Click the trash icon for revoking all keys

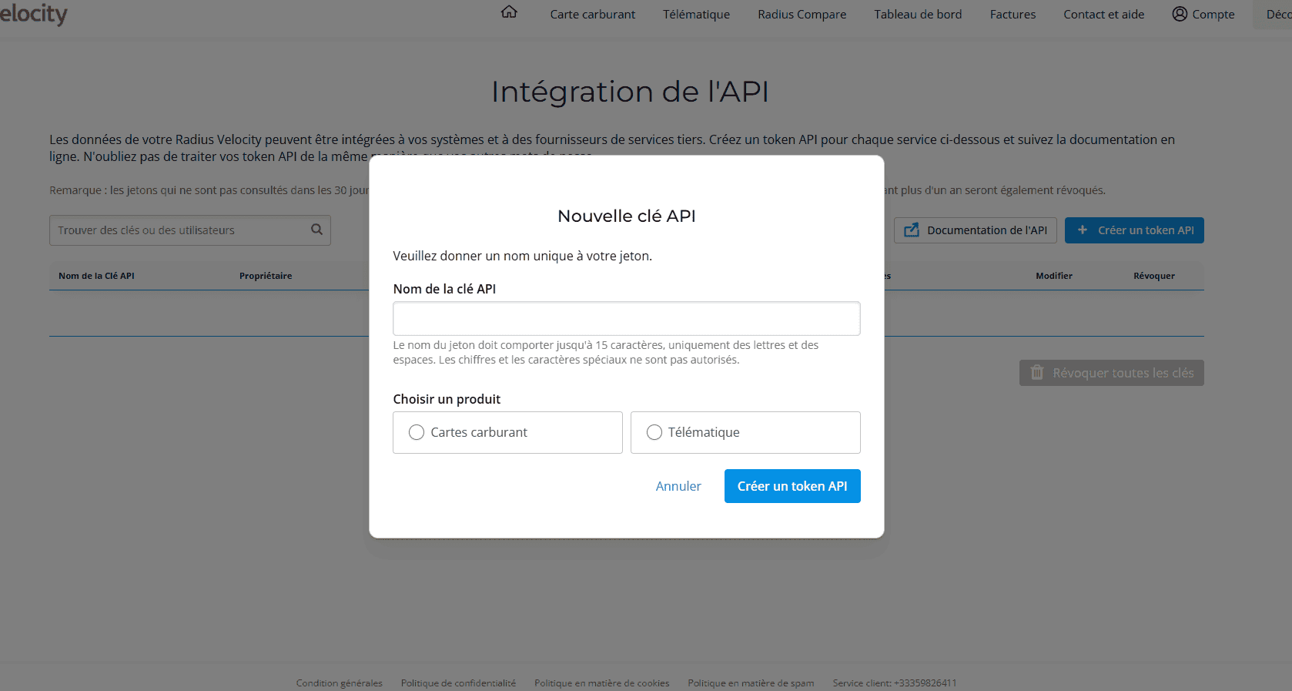(x=1037, y=373)
